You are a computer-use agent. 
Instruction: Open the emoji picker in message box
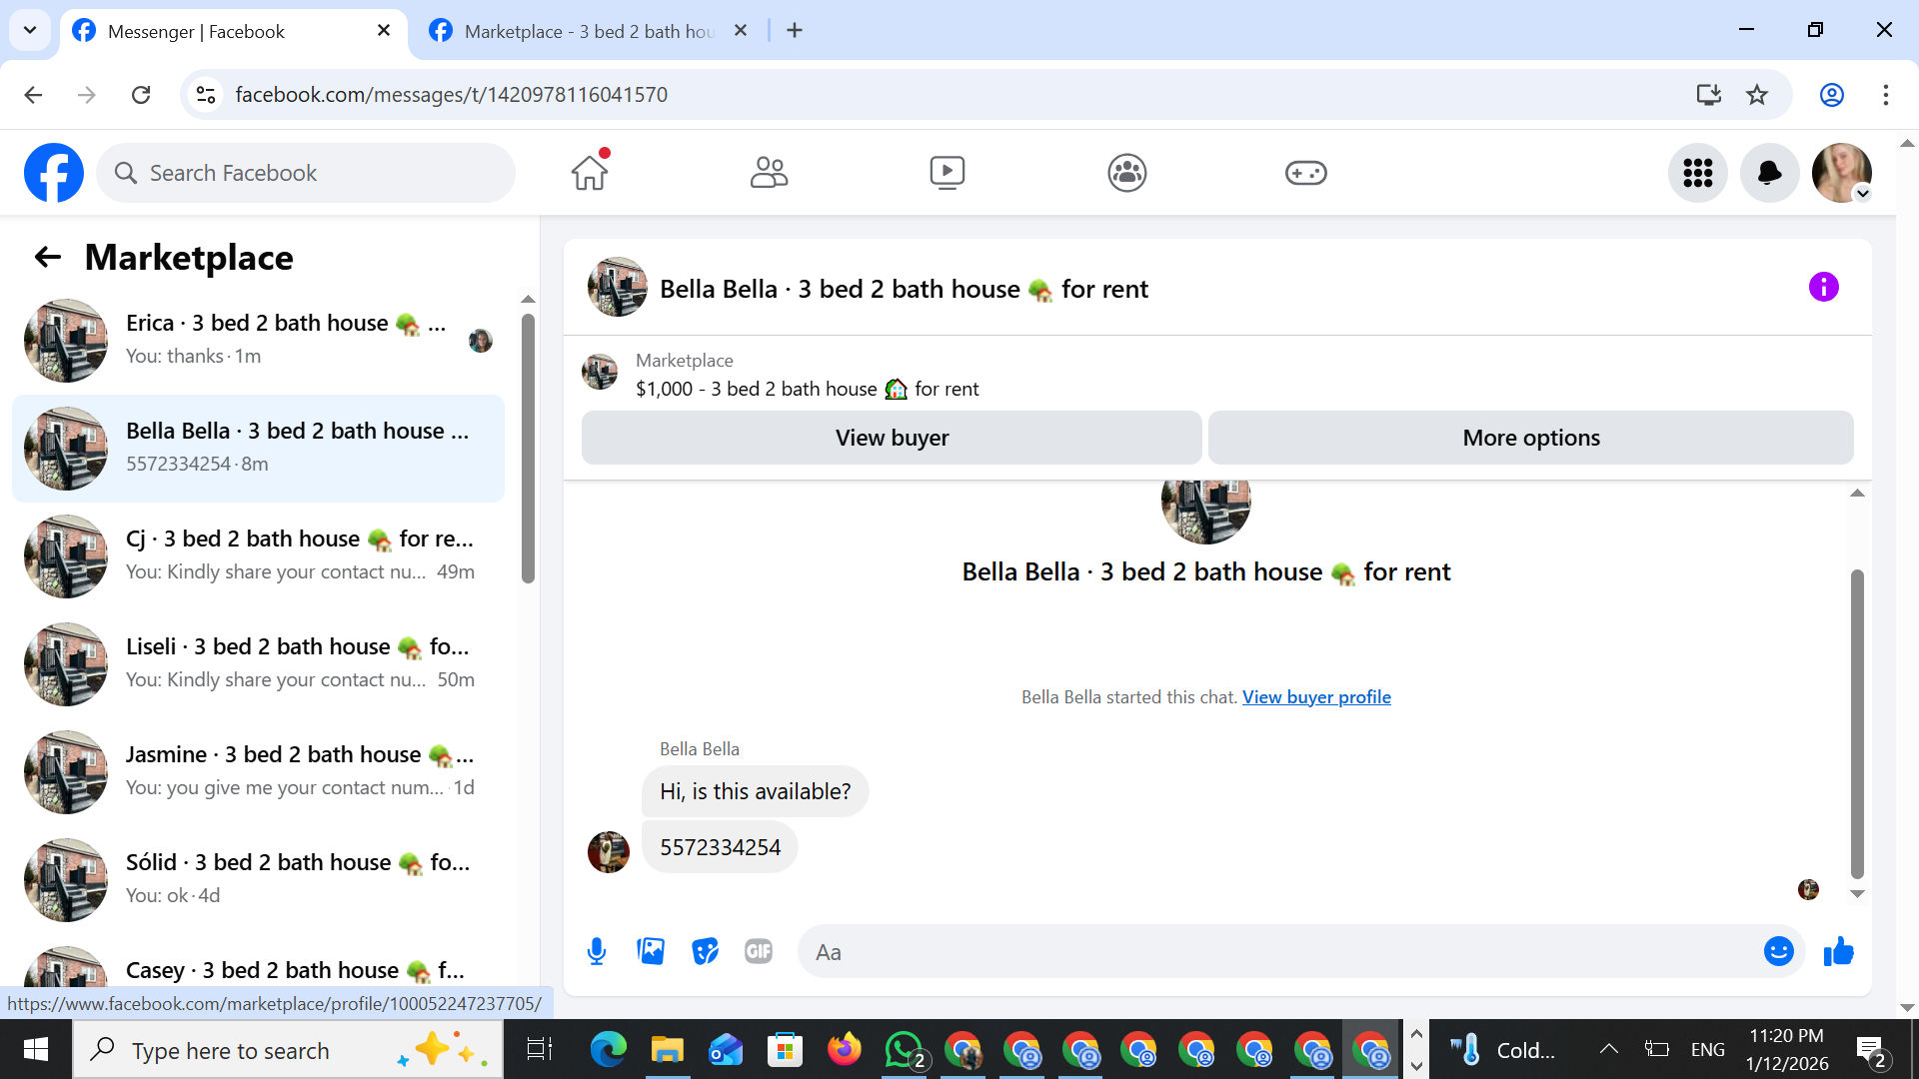[1778, 951]
